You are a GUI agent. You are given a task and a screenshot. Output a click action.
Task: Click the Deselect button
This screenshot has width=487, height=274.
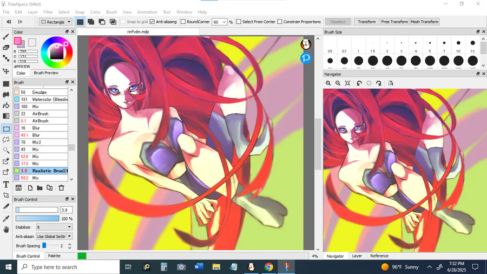338,22
